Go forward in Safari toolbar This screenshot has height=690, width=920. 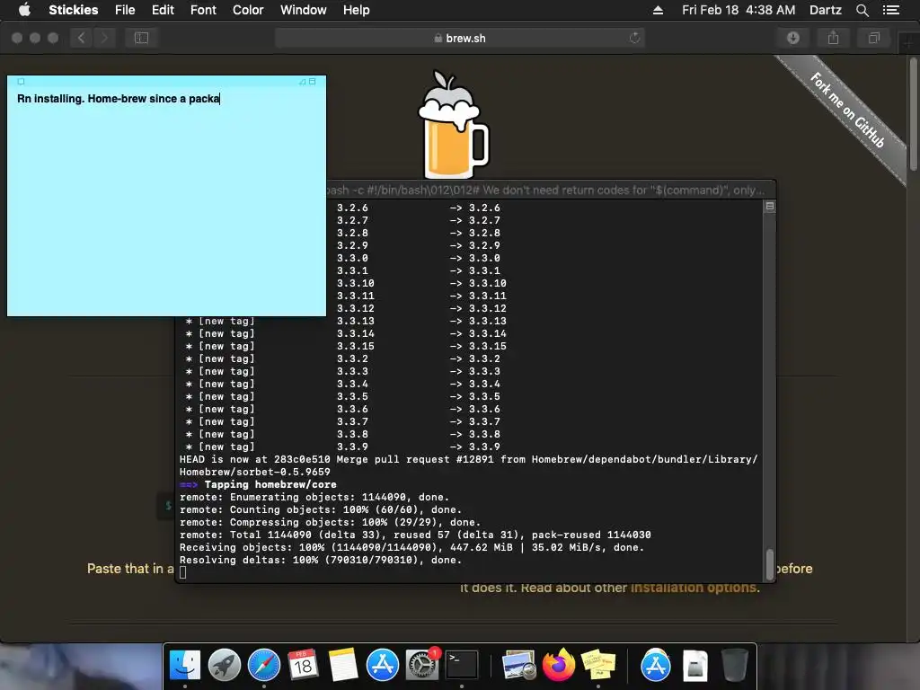[x=104, y=38]
